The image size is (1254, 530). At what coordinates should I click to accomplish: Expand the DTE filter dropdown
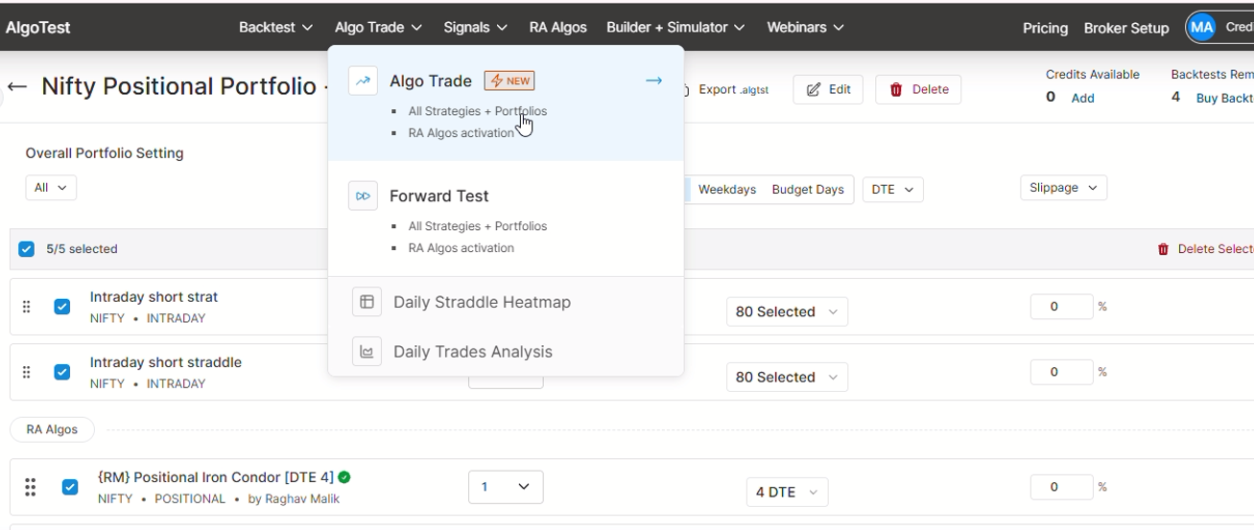892,190
